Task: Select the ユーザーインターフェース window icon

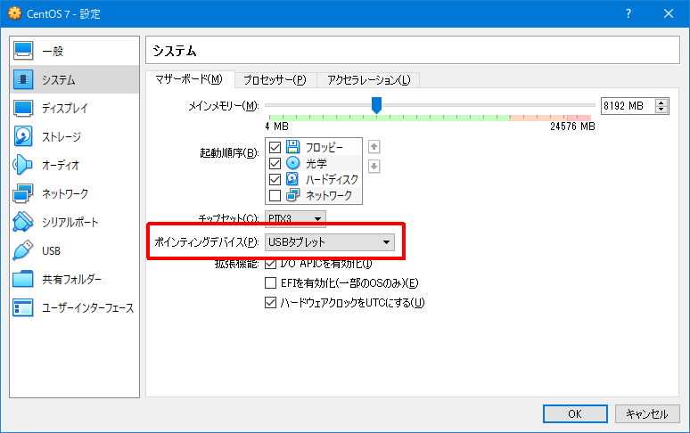Action: (23, 307)
